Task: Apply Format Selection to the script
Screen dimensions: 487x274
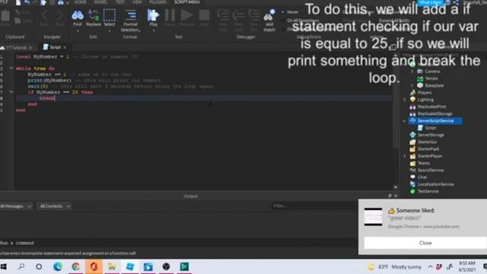Action: [130, 21]
